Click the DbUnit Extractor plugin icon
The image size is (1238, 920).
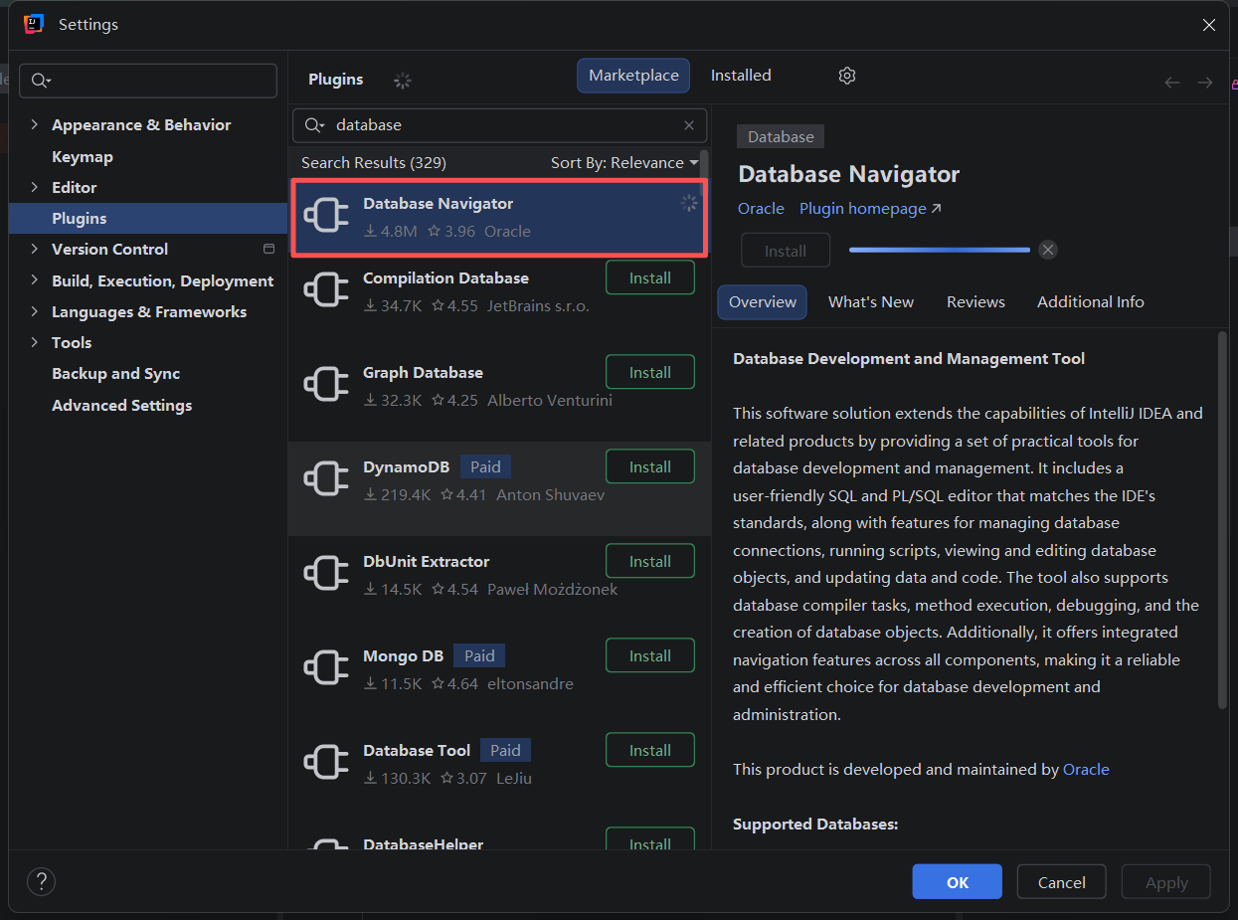[x=326, y=575]
